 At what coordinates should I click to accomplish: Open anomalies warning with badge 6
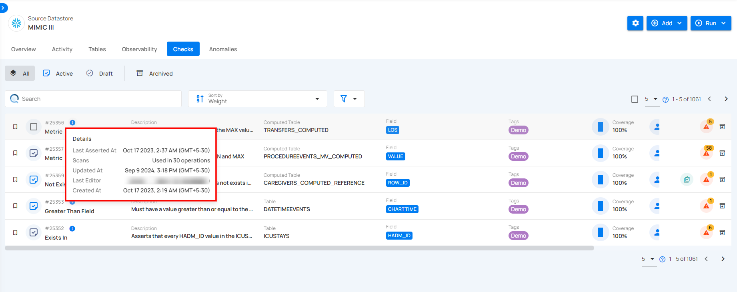point(707,232)
